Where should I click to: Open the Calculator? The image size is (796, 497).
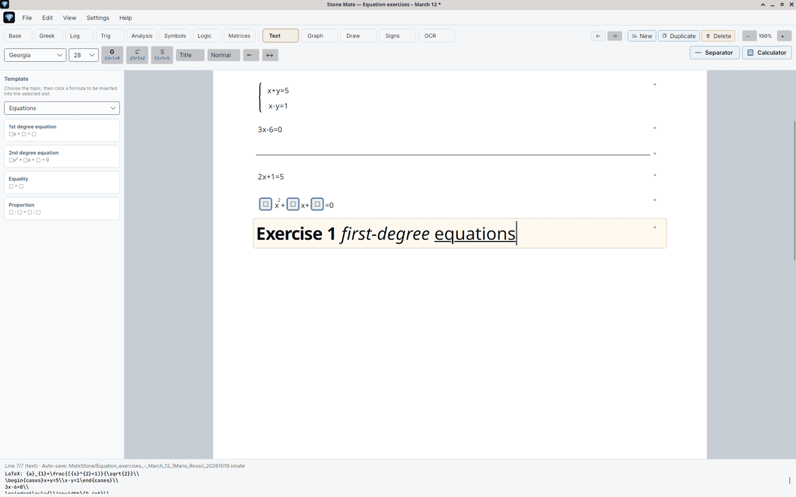(x=766, y=53)
